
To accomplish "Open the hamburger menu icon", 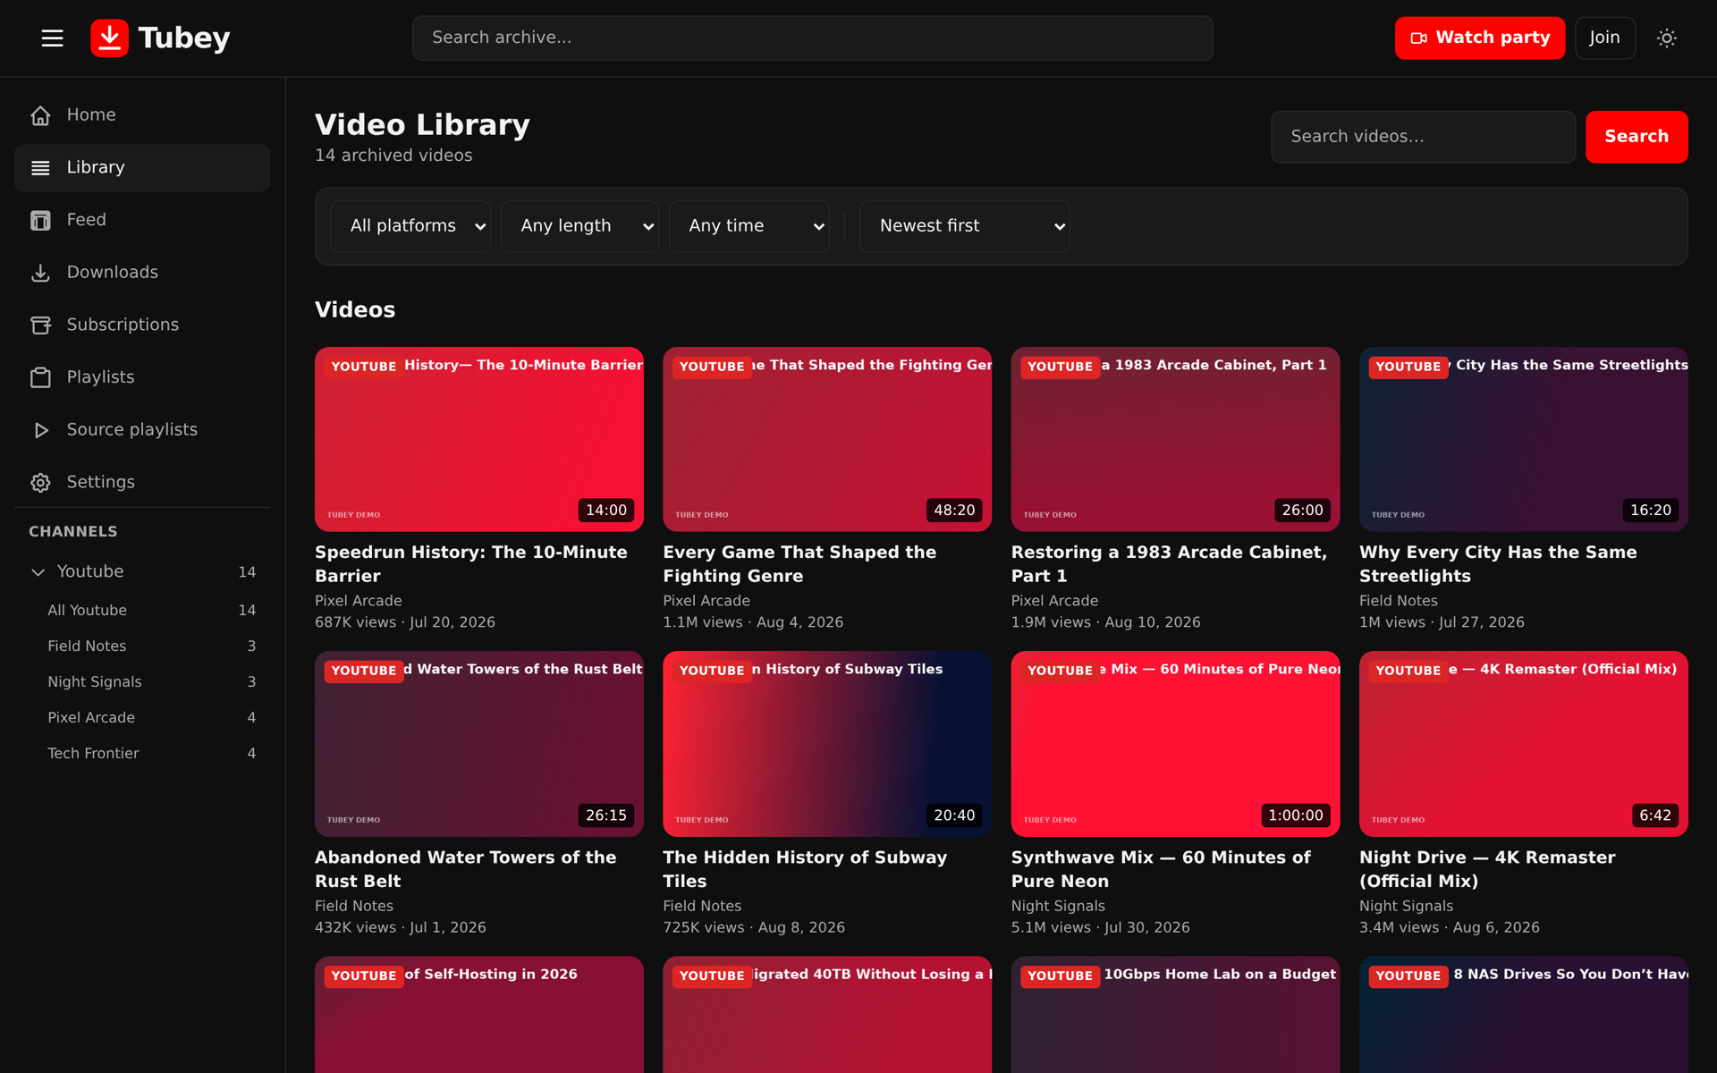I will pos(53,38).
